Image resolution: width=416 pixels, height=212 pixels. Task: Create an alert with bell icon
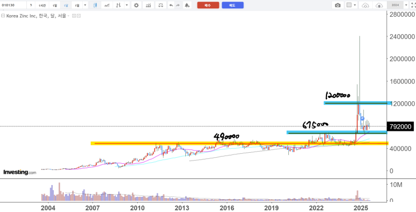187,5
